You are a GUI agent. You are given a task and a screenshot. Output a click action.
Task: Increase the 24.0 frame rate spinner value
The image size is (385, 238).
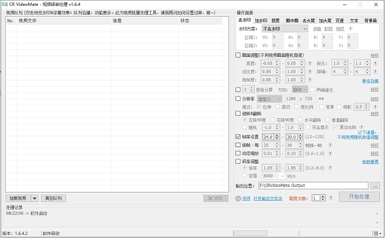point(277,136)
